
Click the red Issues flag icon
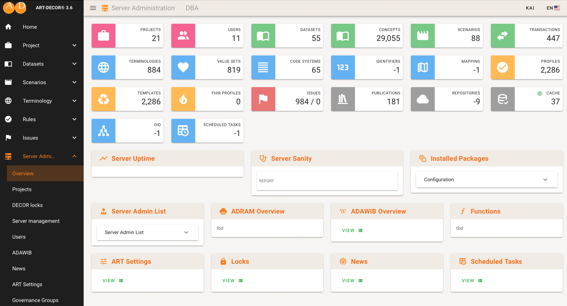263,99
